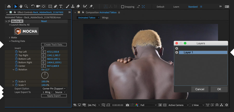The width and height of the screenshot is (234, 112).
Task: Expand the Matte section
Action: pos(10,38)
